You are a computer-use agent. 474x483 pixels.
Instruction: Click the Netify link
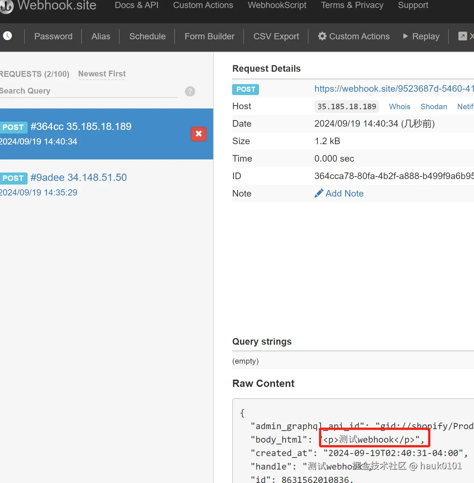pos(465,106)
